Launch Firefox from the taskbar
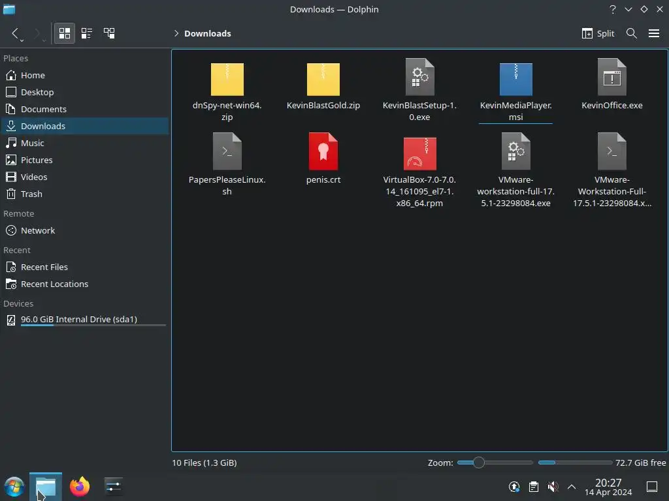Viewport: 669px width, 501px height. [80, 487]
